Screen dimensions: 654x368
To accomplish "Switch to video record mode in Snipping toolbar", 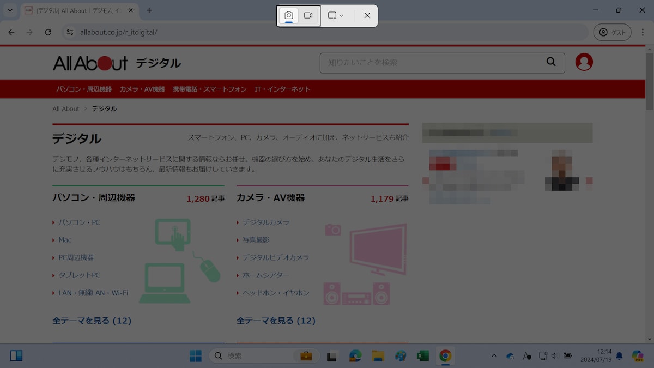I will click(x=308, y=16).
